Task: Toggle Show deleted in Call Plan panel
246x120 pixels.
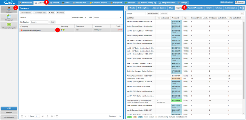Action: point(153,14)
